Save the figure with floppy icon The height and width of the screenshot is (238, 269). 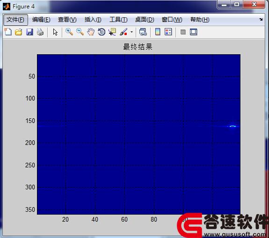point(29,32)
